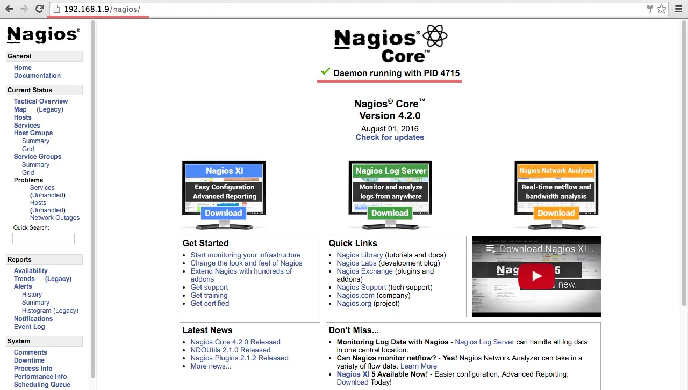
Task: Open Network Outages link
Action: point(55,218)
